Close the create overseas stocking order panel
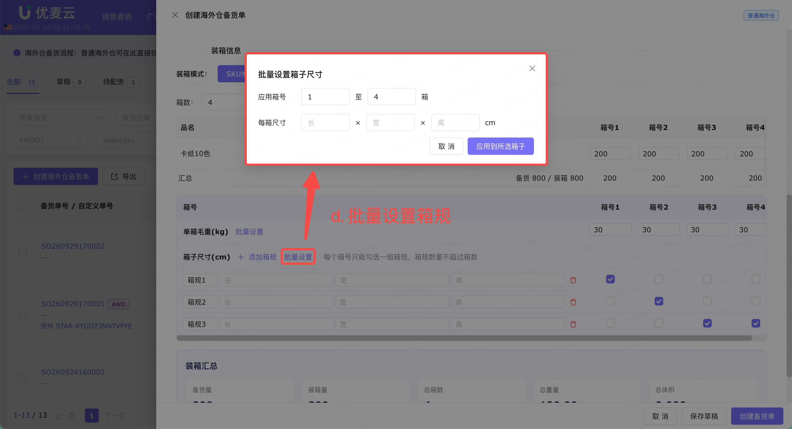 coord(175,15)
